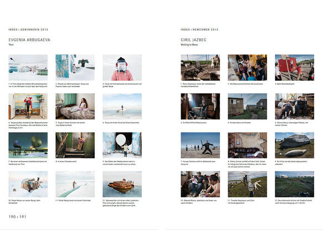Click the Evgenia Arbugaeva heading
The height and width of the screenshot is (249, 323).
[29, 40]
